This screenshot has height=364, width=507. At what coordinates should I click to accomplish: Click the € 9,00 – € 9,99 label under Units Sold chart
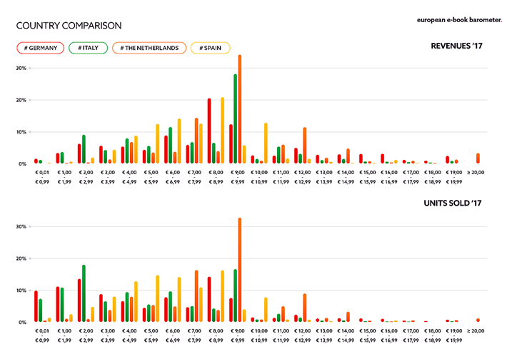(237, 335)
